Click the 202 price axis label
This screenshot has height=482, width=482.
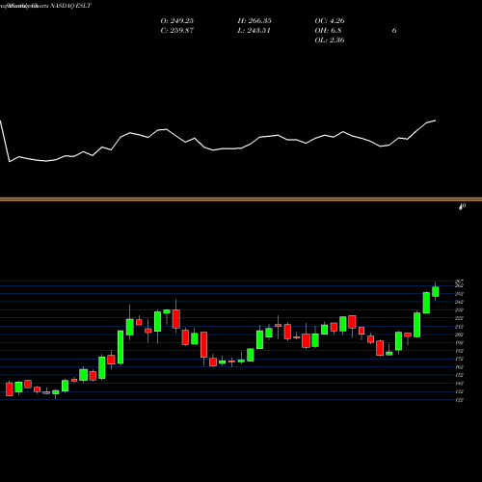click(x=459, y=335)
